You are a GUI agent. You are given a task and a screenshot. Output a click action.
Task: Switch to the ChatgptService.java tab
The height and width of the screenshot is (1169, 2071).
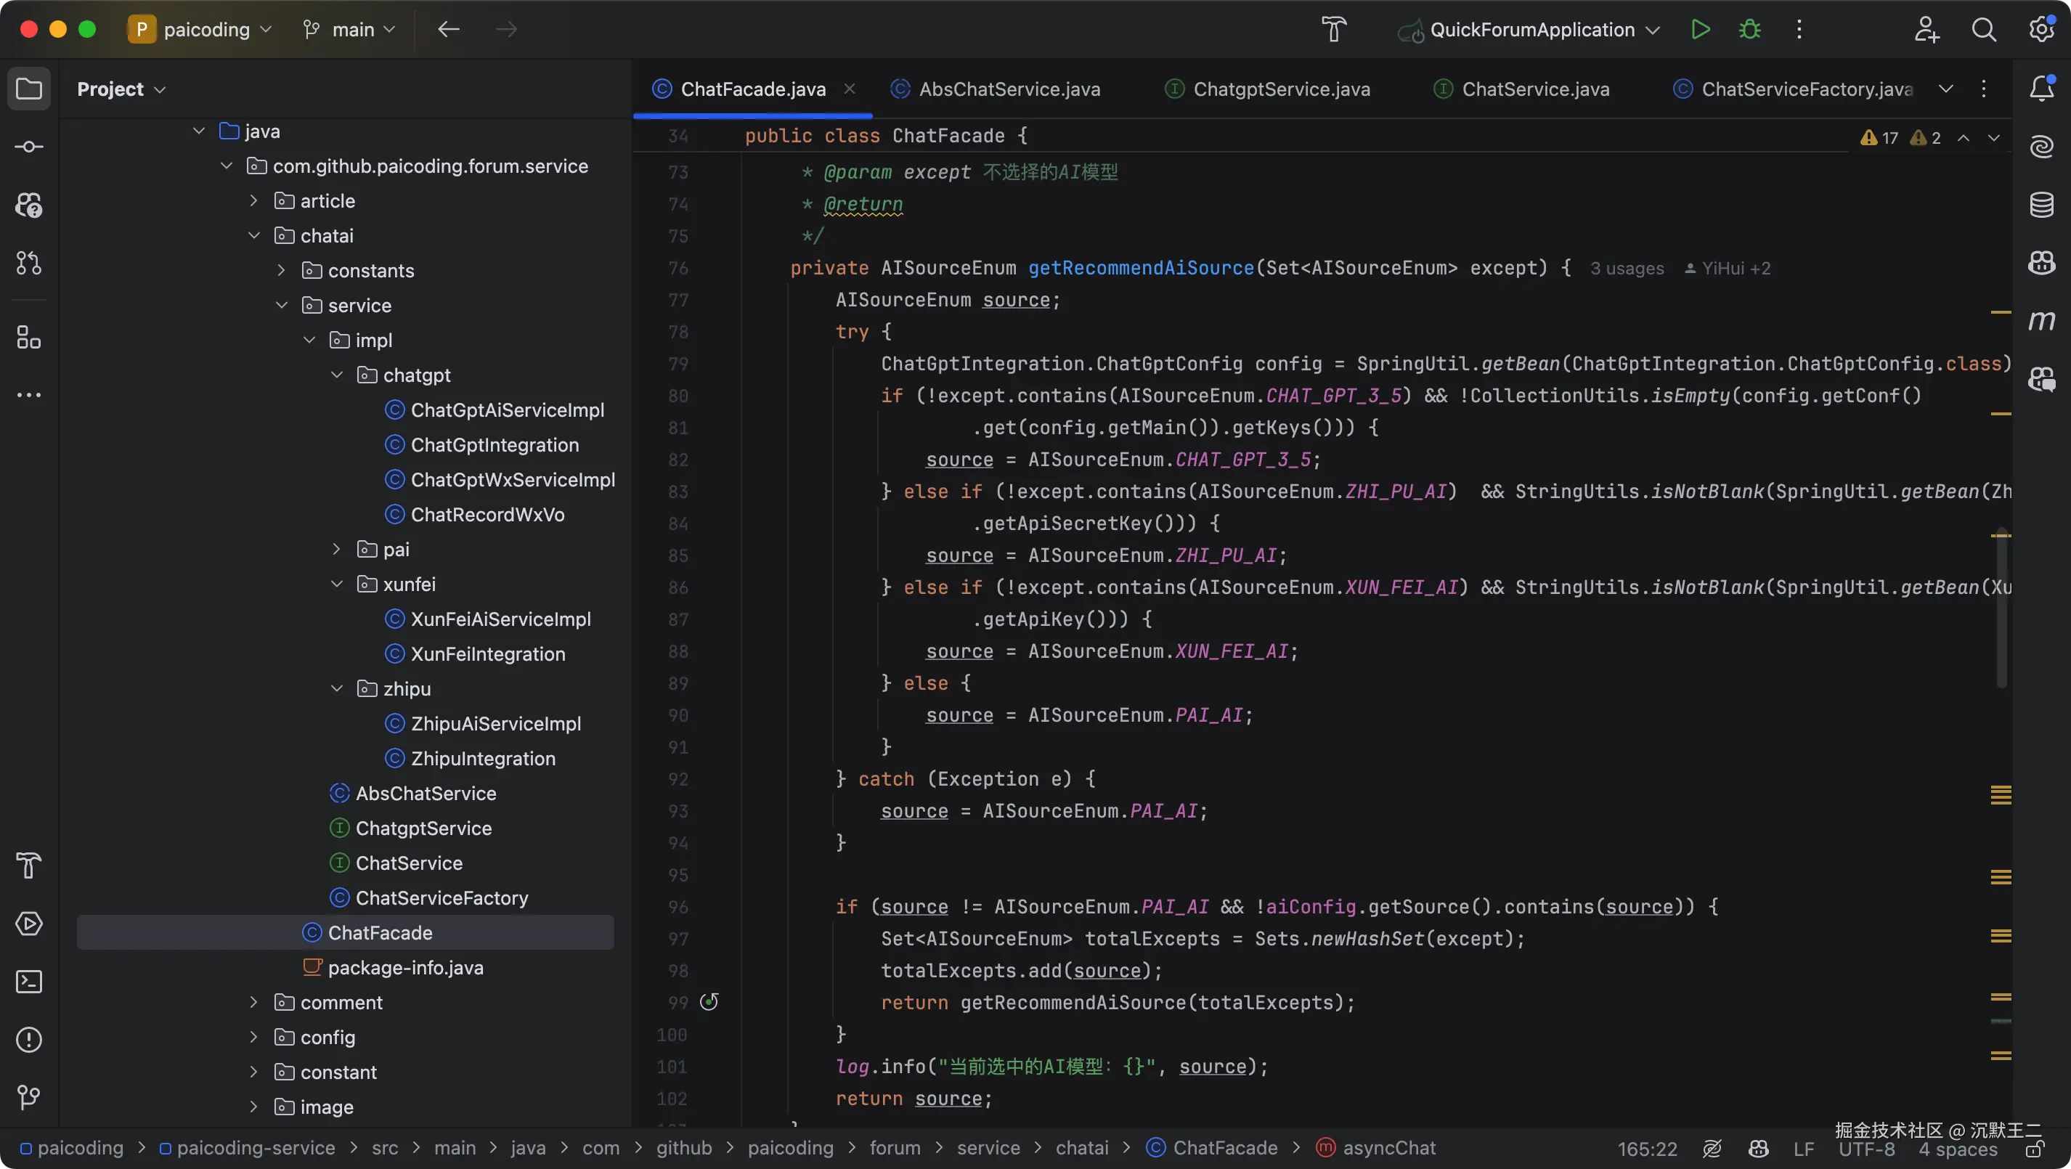1269,89
